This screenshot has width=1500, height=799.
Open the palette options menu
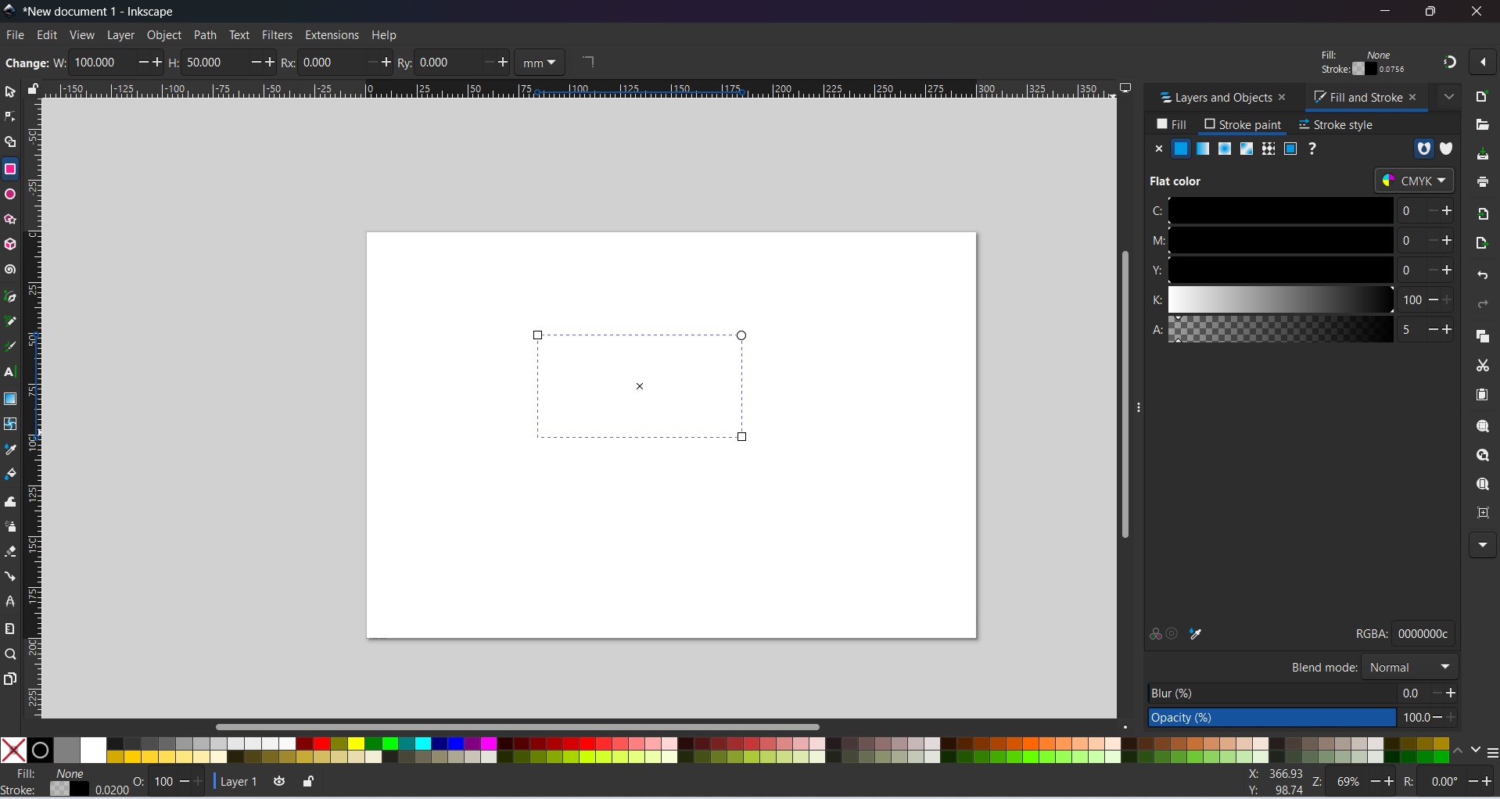[1493, 754]
